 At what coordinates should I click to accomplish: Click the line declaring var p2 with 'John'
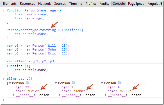point(38,49)
